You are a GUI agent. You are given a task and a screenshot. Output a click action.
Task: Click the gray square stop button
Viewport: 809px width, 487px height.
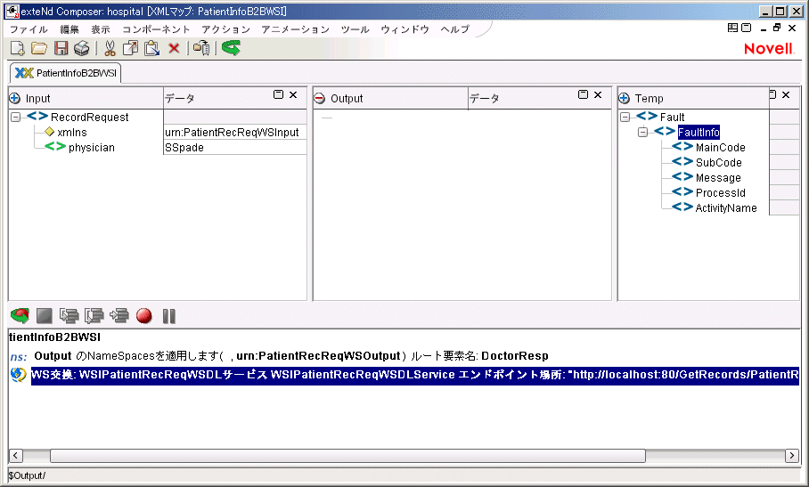coord(45,315)
